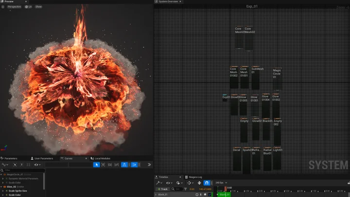Select the Core Mesh02 emitter node
Image resolution: width=350 pixels, height=197 pixels.
coord(249,38)
